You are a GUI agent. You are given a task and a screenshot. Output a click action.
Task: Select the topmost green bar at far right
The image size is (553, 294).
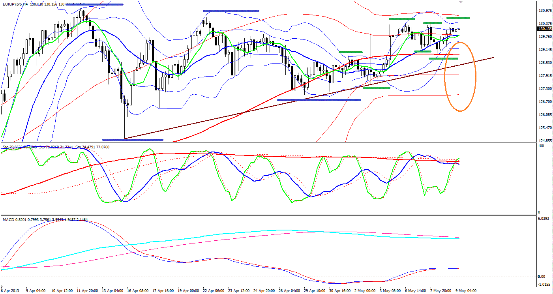(x=458, y=18)
